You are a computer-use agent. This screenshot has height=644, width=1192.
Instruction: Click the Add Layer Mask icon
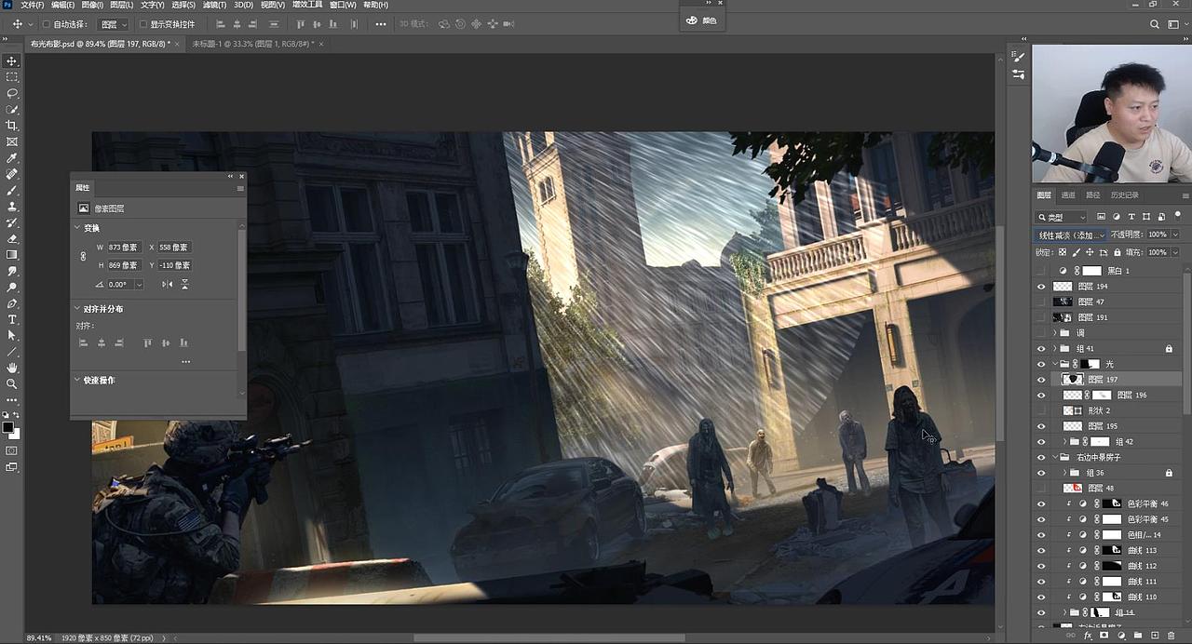(1104, 636)
